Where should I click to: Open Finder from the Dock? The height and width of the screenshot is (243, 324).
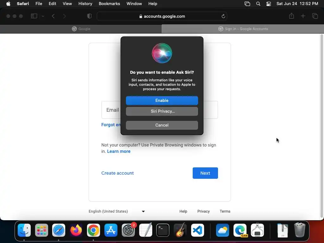[24, 230]
